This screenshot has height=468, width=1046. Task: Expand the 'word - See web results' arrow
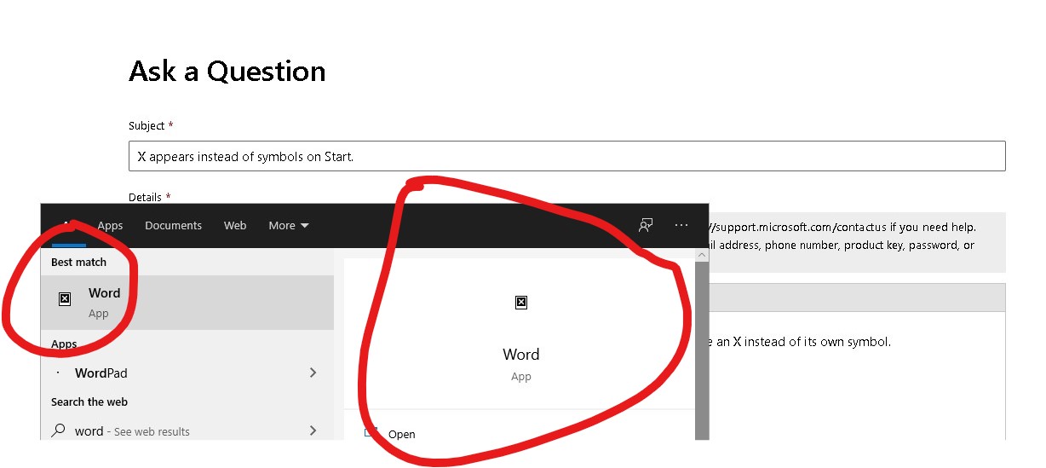click(313, 430)
